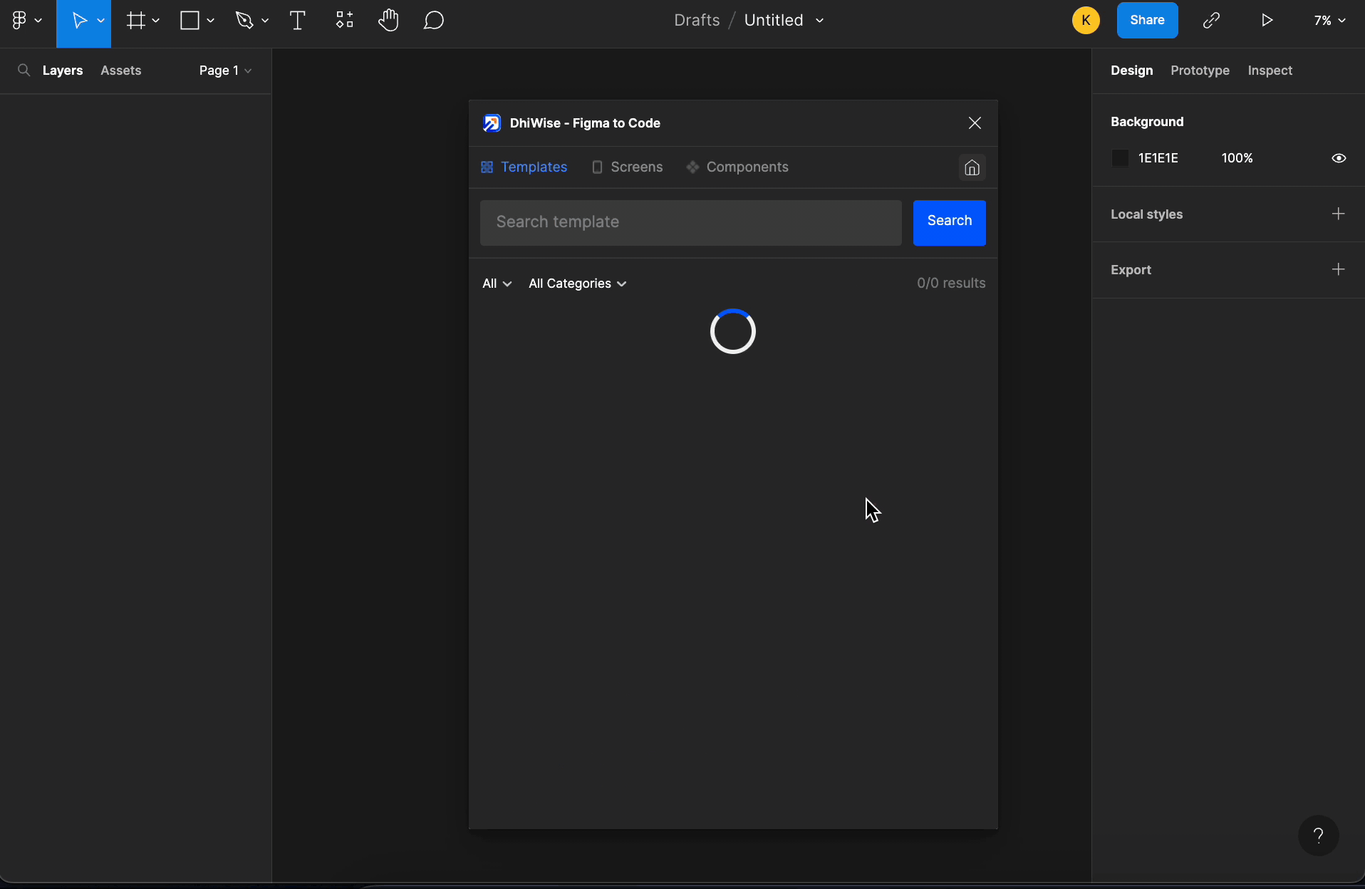
Task: Select the Comment tool
Action: (434, 21)
